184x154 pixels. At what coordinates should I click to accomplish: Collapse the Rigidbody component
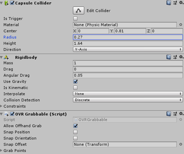click(1, 57)
